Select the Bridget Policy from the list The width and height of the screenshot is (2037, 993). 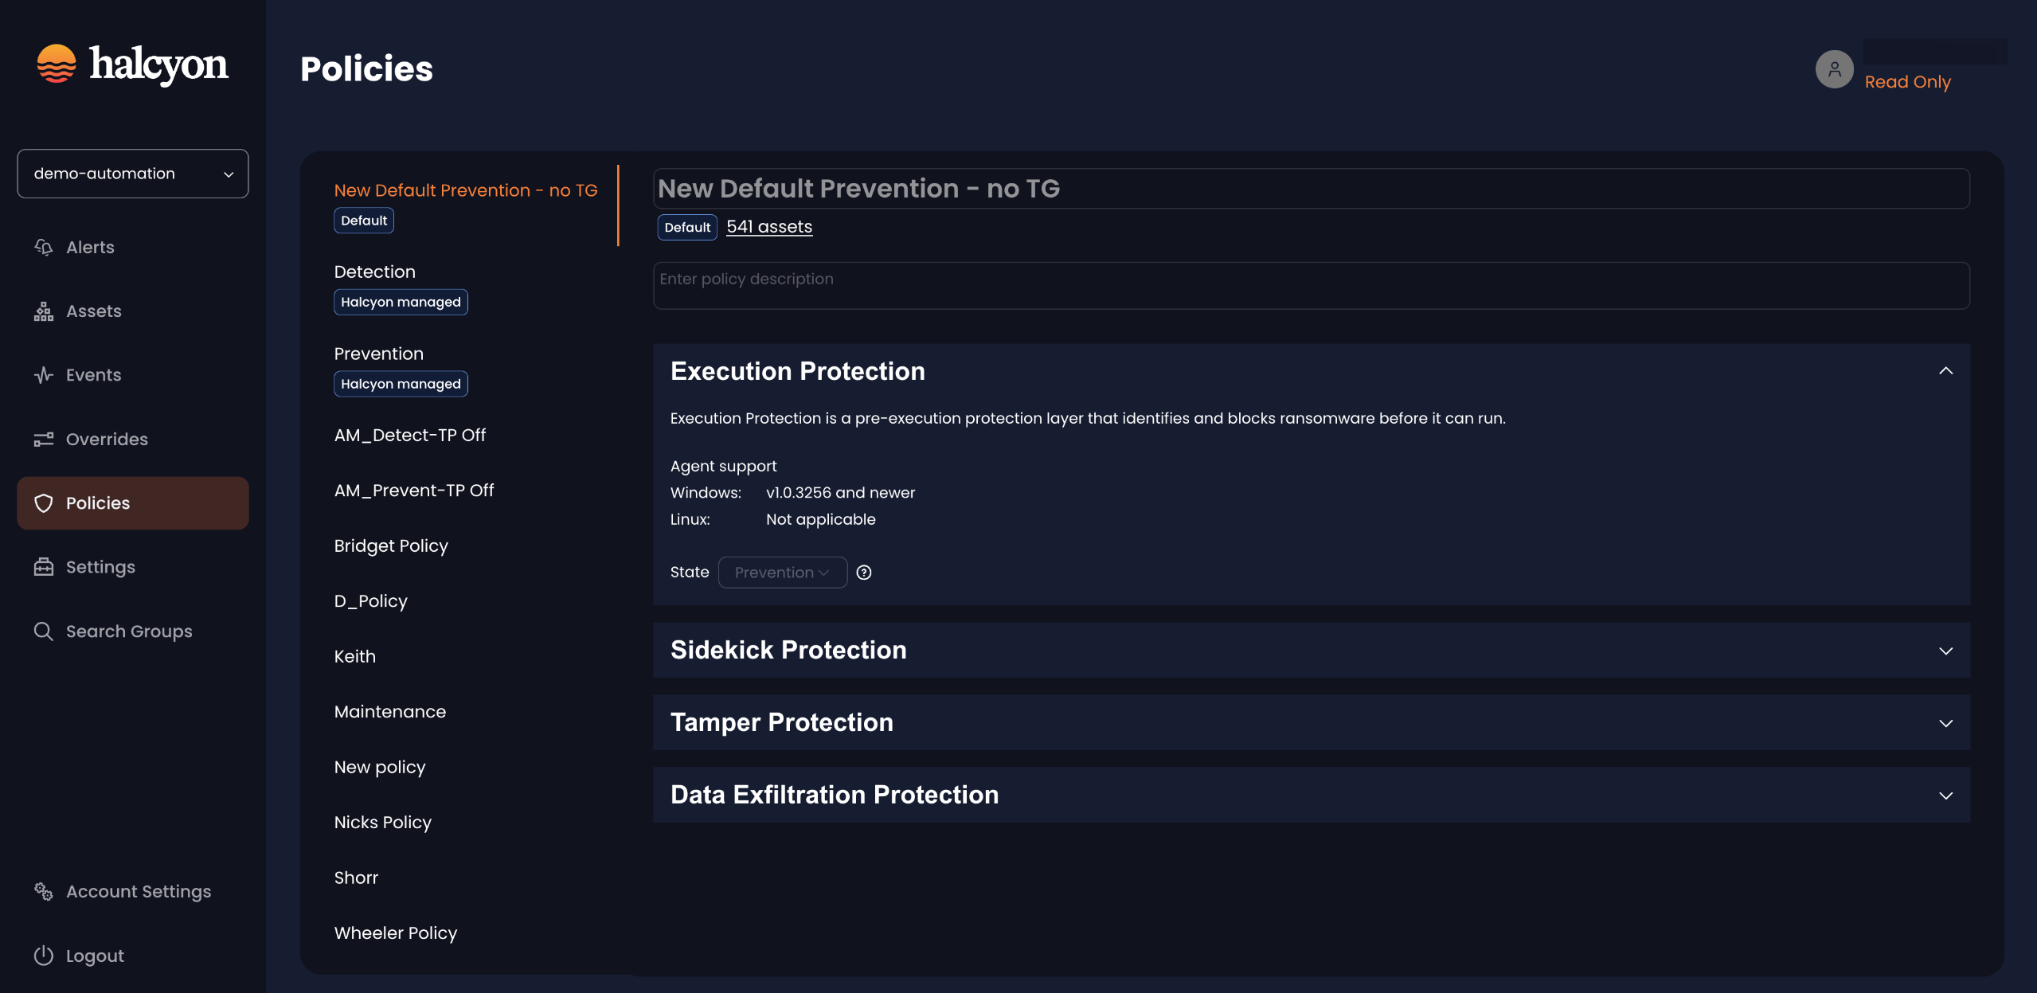390,545
